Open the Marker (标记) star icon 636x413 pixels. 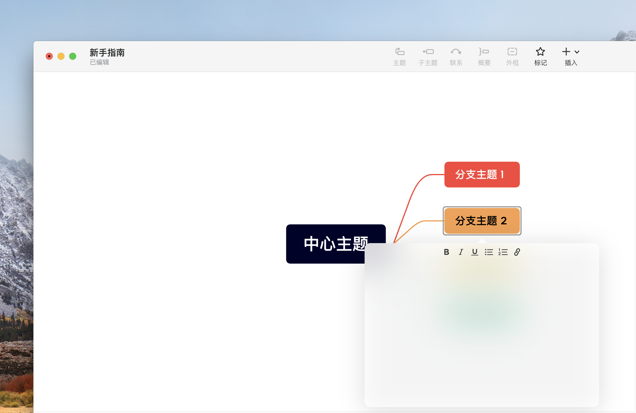[540, 52]
